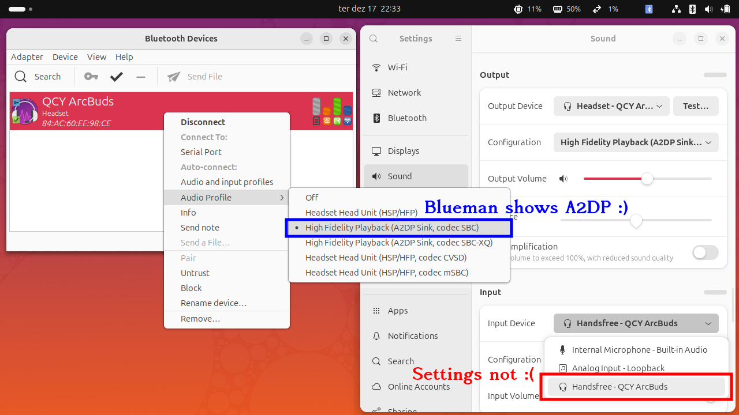Open the Device menu in Bluetooth Devices

point(65,57)
